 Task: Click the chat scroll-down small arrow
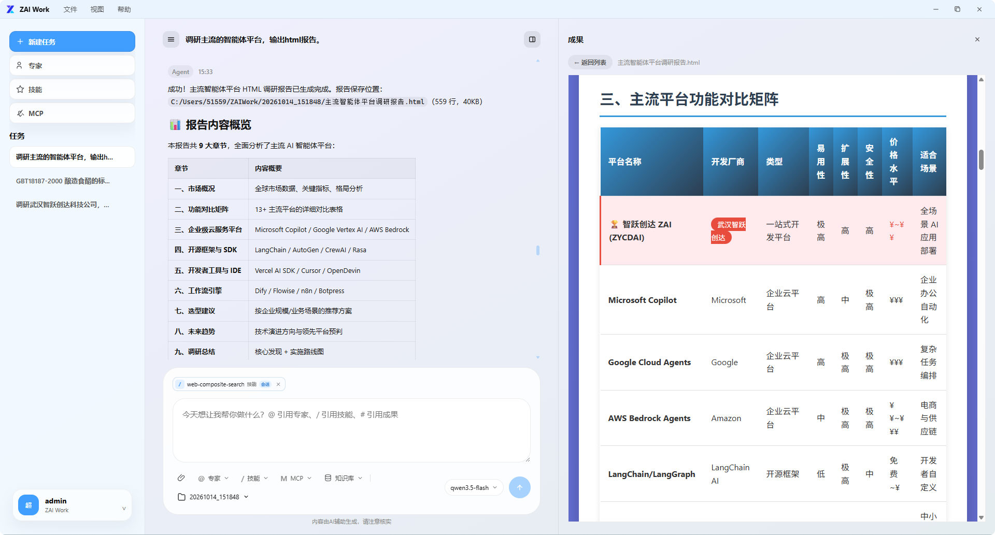click(537, 357)
